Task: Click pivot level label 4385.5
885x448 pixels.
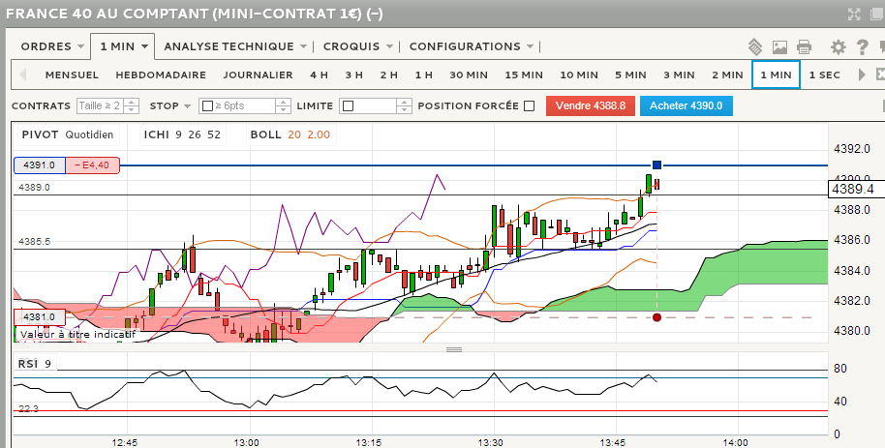Action: click(x=35, y=242)
